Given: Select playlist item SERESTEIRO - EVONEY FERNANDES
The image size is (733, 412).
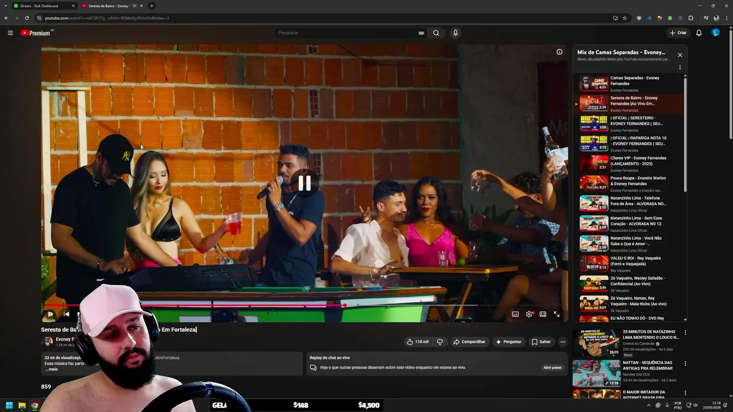Looking at the screenshot, I should (x=628, y=124).
